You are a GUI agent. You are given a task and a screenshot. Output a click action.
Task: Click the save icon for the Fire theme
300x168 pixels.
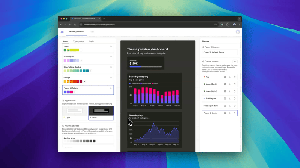pyautogui.click(x=225, y=77)
